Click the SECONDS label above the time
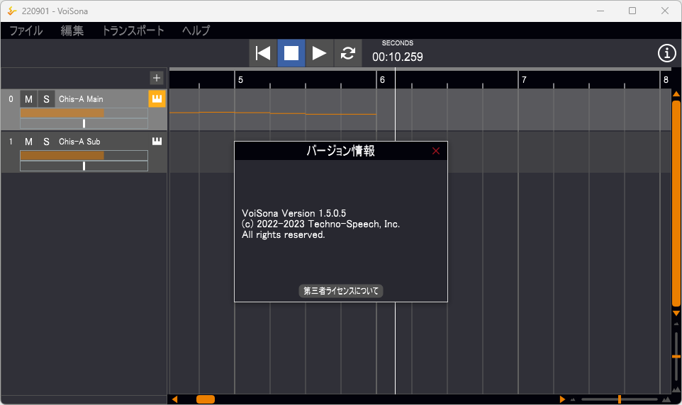Viewport: 682px width, 405px height. [398, 43]
